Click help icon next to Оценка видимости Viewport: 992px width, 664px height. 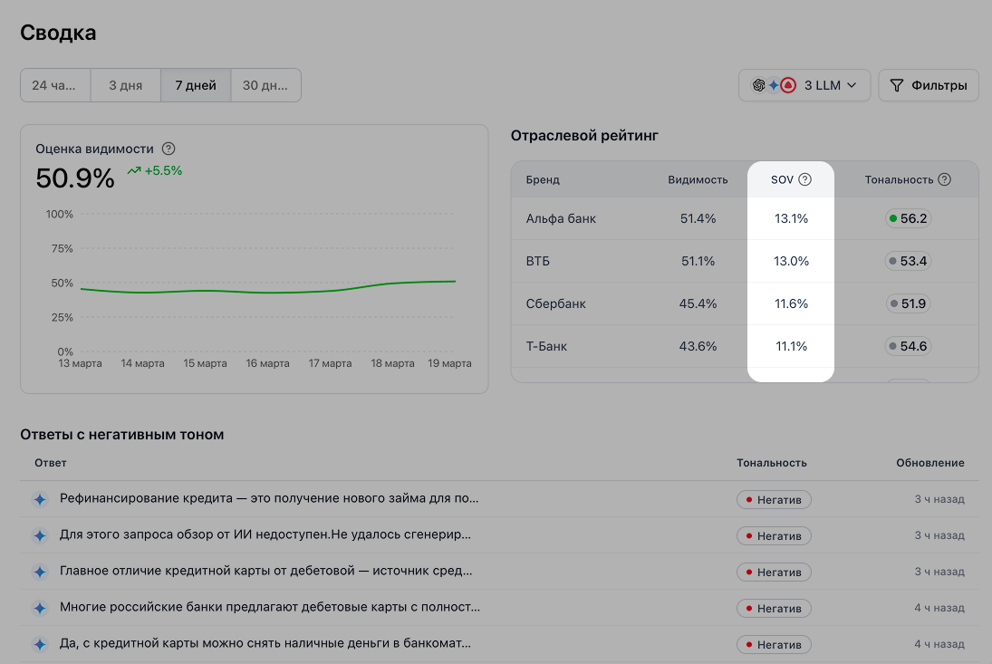(x=169, y=149)
